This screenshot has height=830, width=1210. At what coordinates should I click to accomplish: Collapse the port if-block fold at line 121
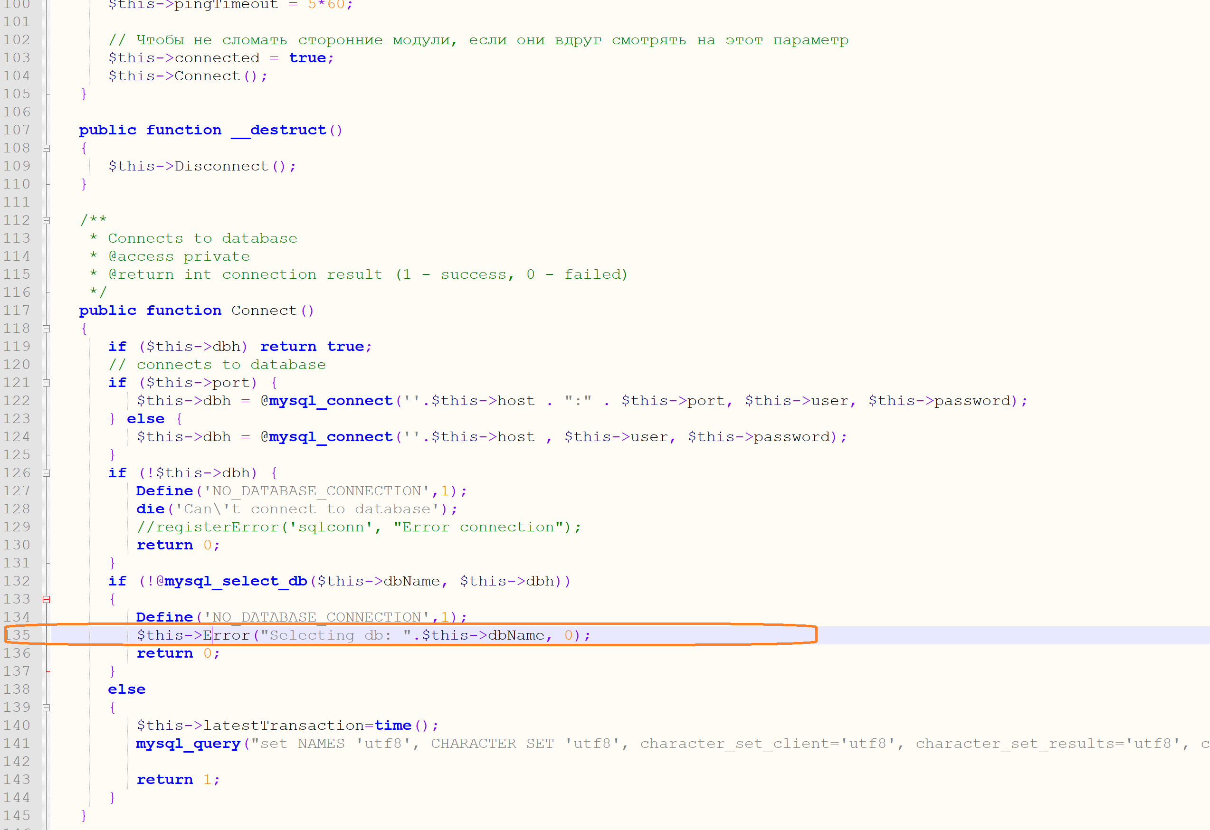point(47,383)
